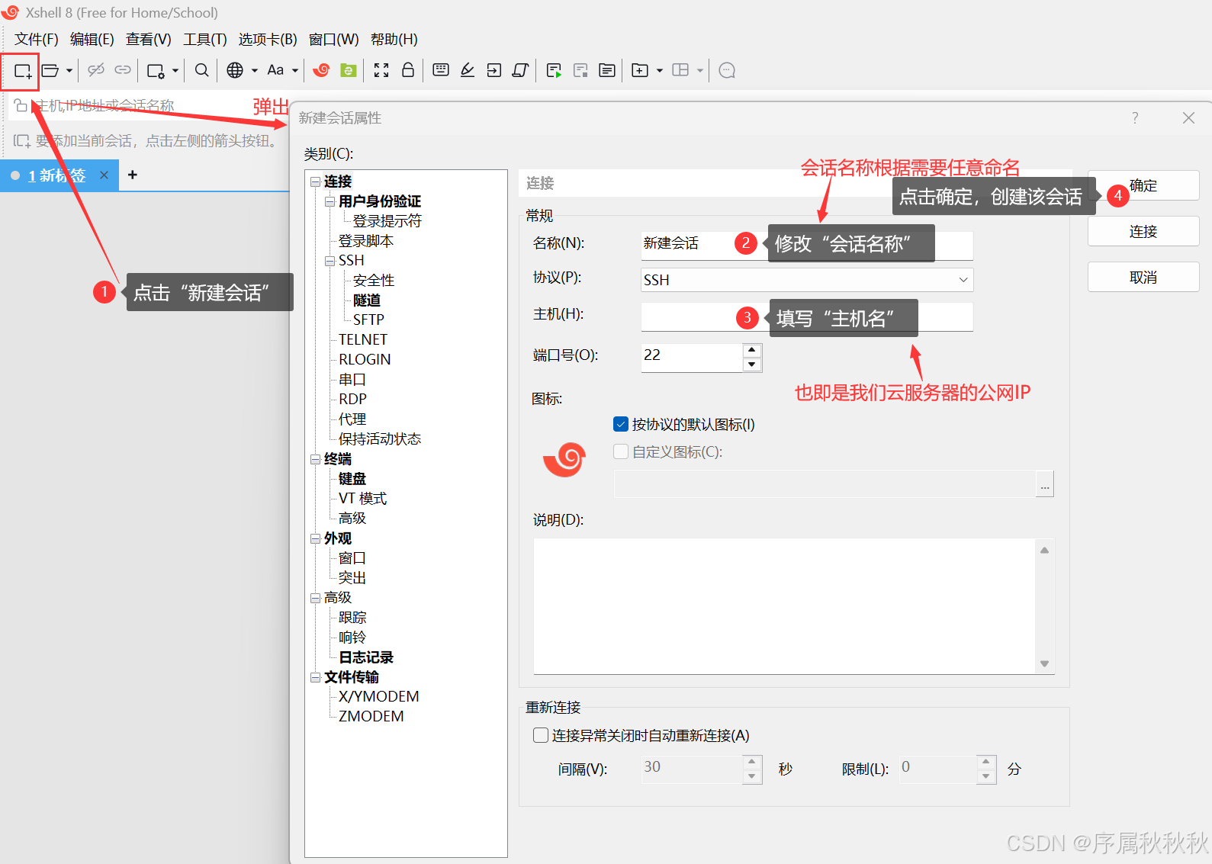Open dropdown arrow beside Properties icon

click(x=175, y=70)
